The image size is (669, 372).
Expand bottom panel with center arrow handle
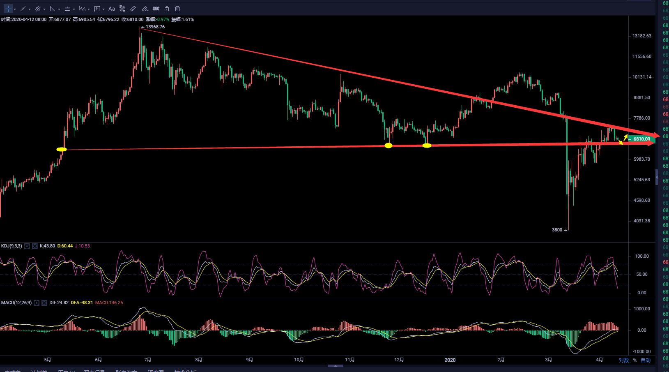(x=336, y=365)
